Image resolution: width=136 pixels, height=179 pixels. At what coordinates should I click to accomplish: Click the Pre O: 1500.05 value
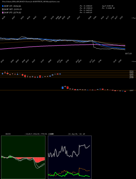click(x=86, y=6)
